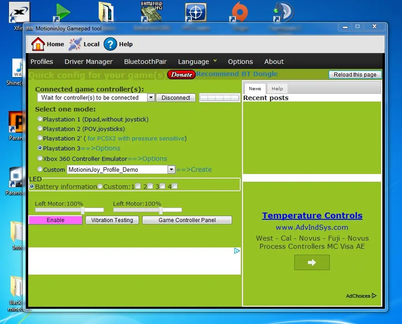
Task: Check LED checkbox 4
Action: pos(174,186)
